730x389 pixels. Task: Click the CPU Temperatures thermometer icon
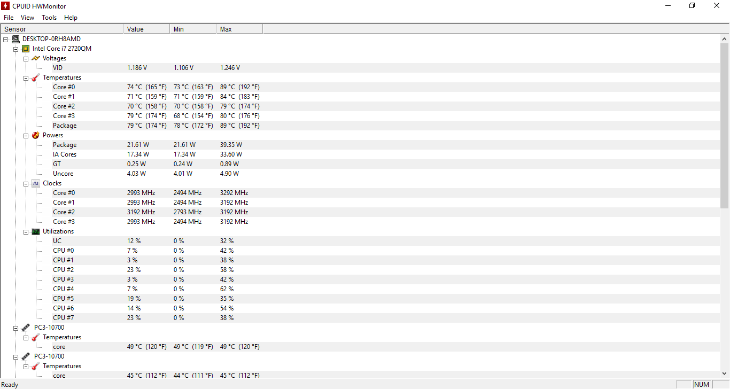(x=36, y=77)
